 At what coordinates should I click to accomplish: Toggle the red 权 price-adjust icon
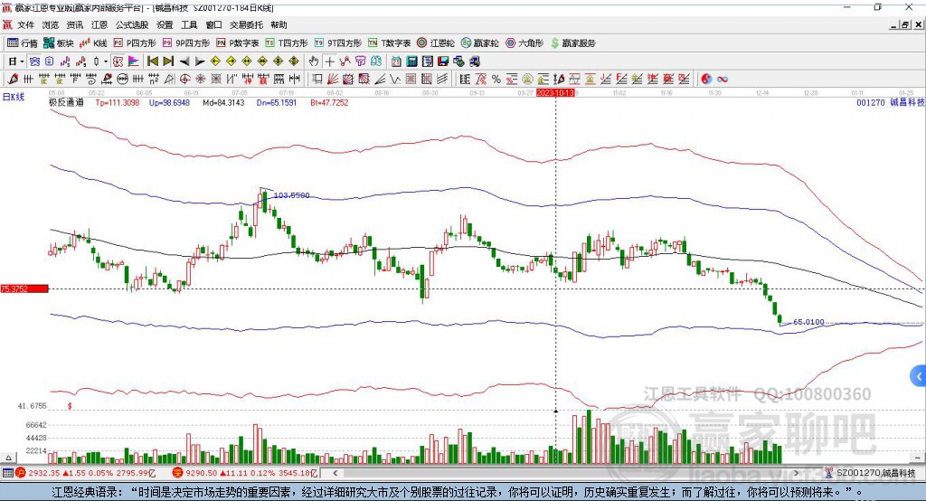pos(118,61)
